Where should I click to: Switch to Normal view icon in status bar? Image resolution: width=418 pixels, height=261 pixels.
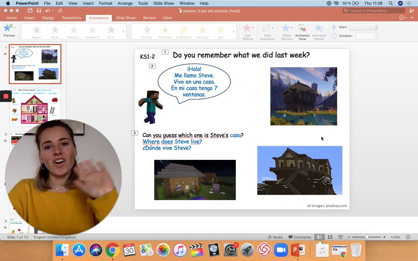pos(319,237)
